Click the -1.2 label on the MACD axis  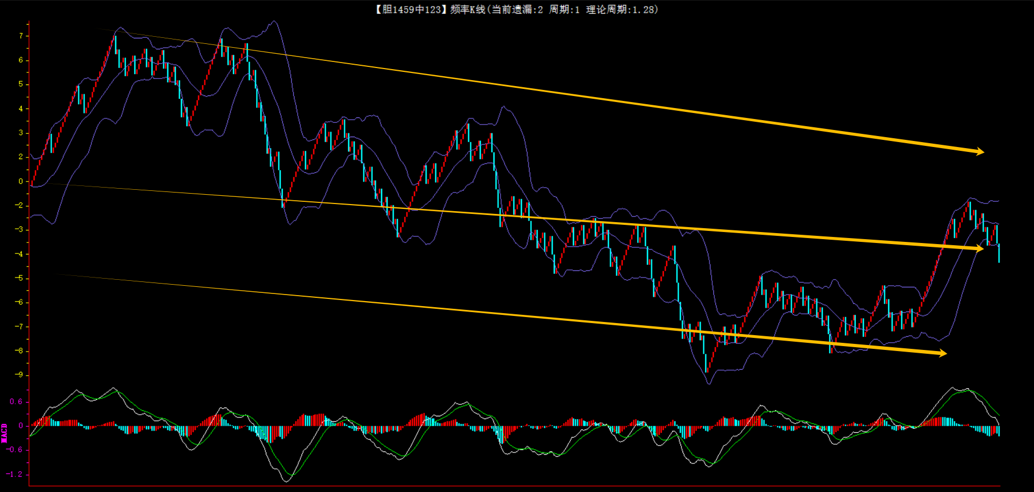15,474
